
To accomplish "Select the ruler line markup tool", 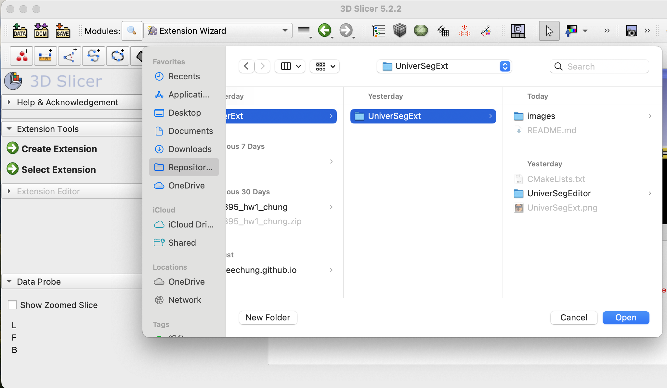I will [45, 56].
